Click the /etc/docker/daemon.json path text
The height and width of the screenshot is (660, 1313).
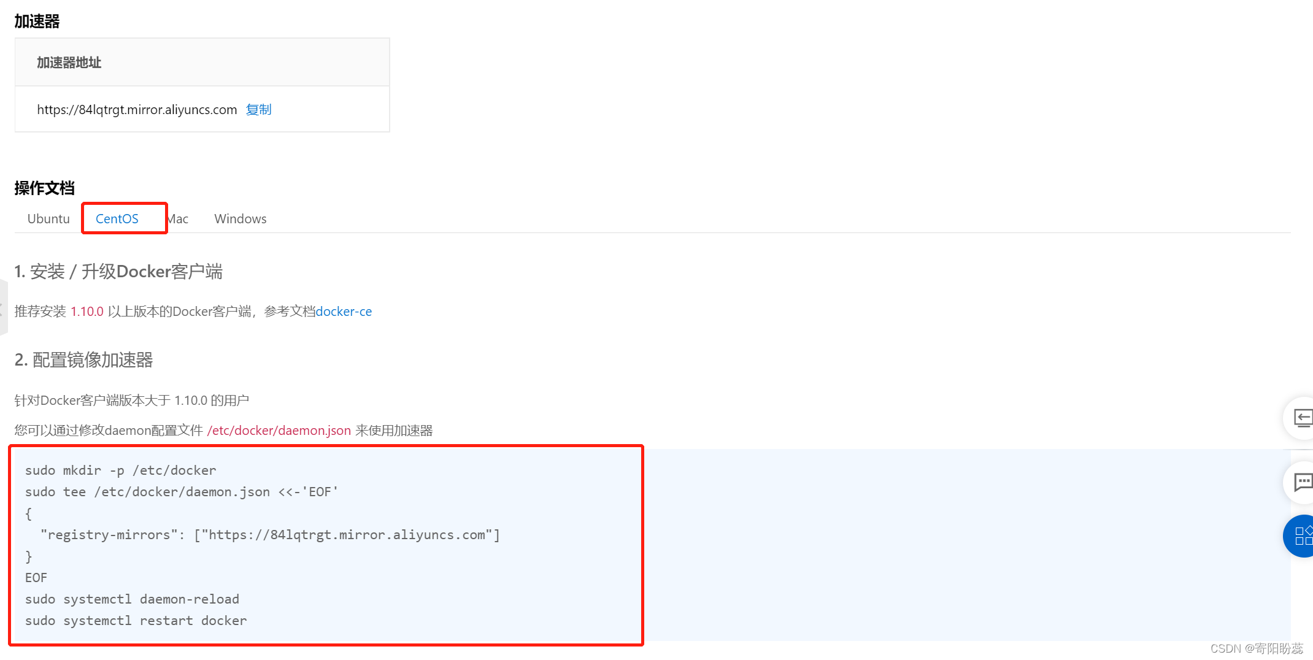pos(279,431)
